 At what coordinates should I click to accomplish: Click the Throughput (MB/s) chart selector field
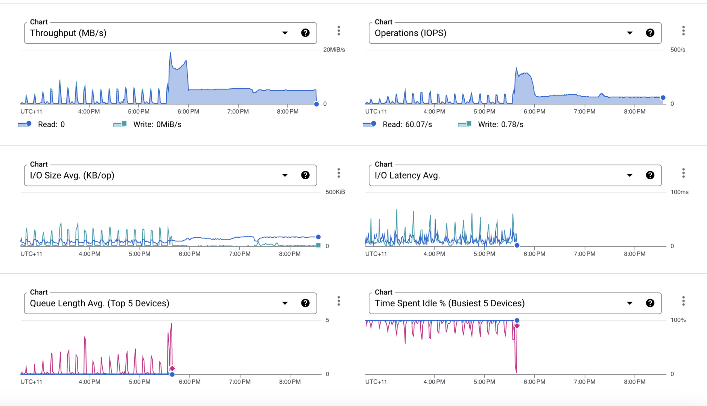170,33
